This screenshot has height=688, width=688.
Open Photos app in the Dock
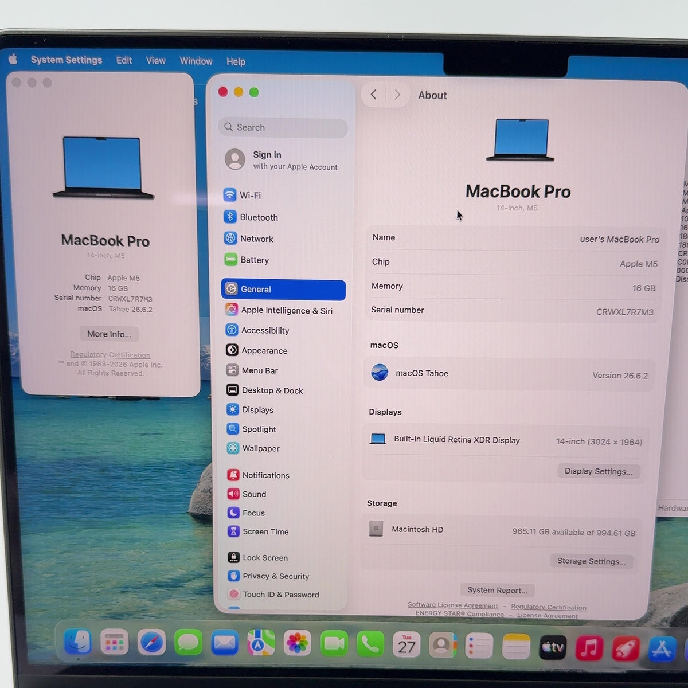[297, 643]
